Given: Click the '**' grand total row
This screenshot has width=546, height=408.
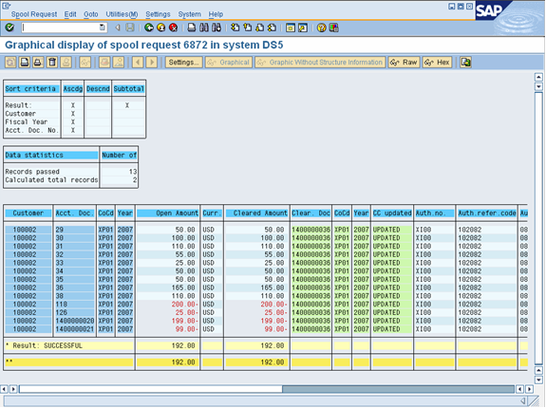Looking at the screenshot, I should click(x=69, y=362).
